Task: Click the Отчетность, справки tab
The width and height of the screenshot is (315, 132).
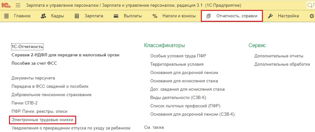Action: (x=232, y=16)
